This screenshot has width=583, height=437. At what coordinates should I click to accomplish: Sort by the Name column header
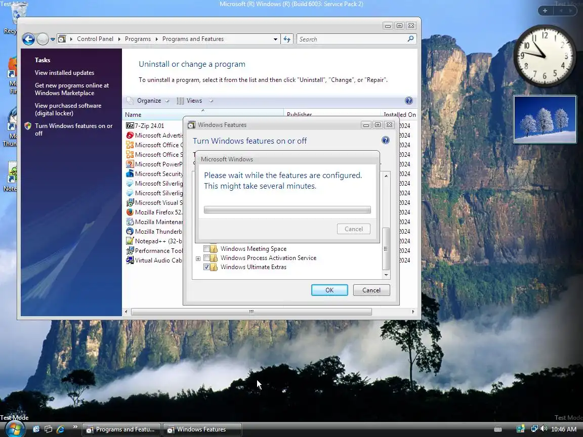tap(202, 114)
